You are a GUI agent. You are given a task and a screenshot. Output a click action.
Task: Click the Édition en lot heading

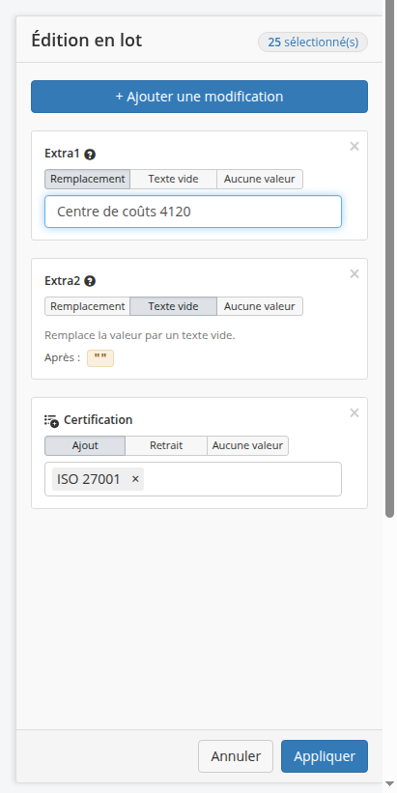[87, 40]
